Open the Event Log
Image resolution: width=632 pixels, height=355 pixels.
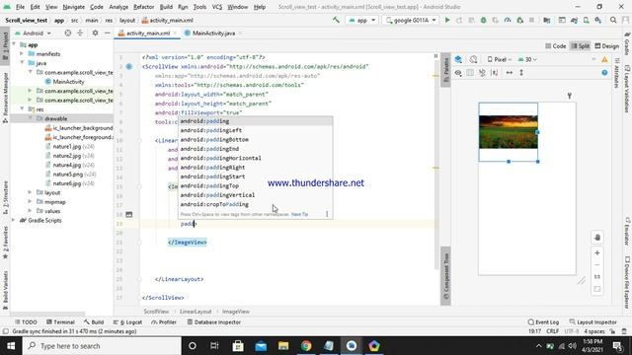click(543, 322)
